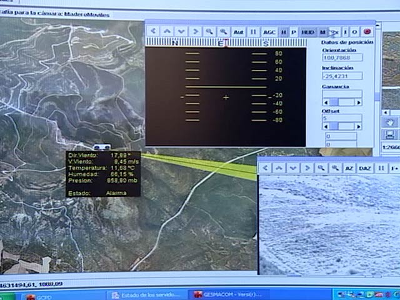Click left arrow of the Offset slider

(x=326, y=126)
